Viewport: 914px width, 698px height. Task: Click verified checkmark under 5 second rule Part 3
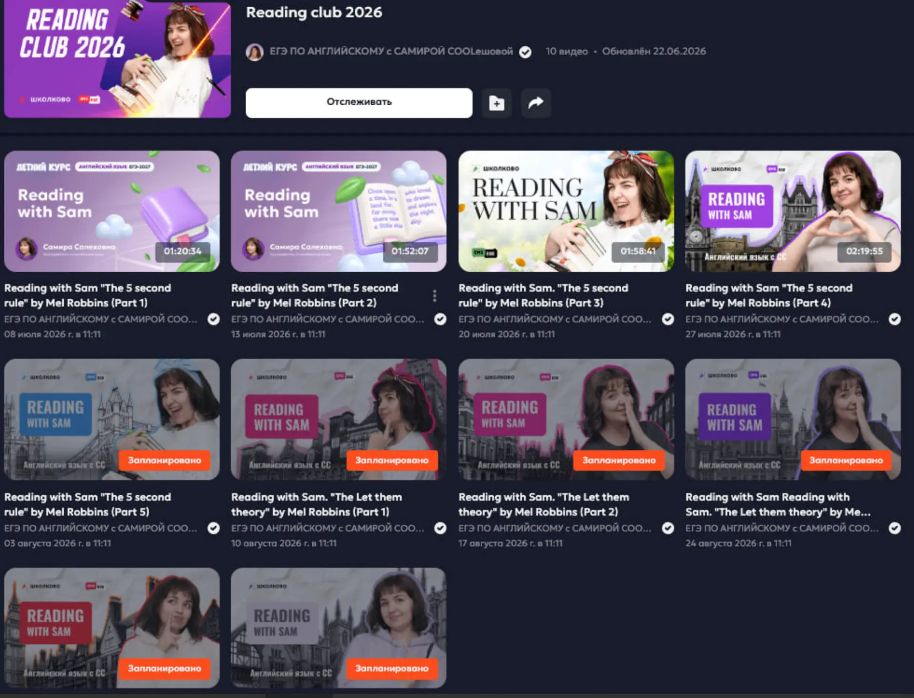[668, 319]
